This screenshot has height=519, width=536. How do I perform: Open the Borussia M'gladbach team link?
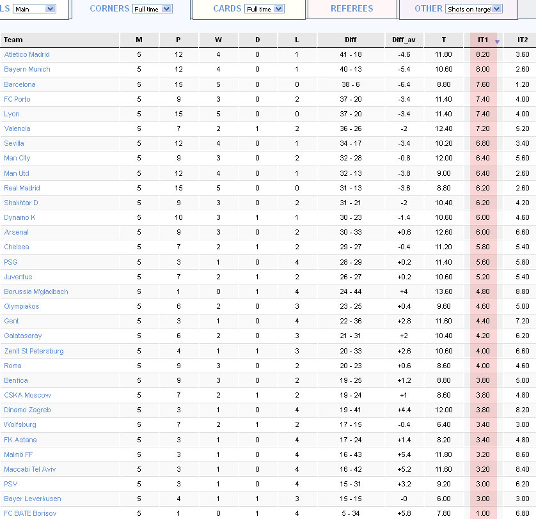(x=36, y=291)
